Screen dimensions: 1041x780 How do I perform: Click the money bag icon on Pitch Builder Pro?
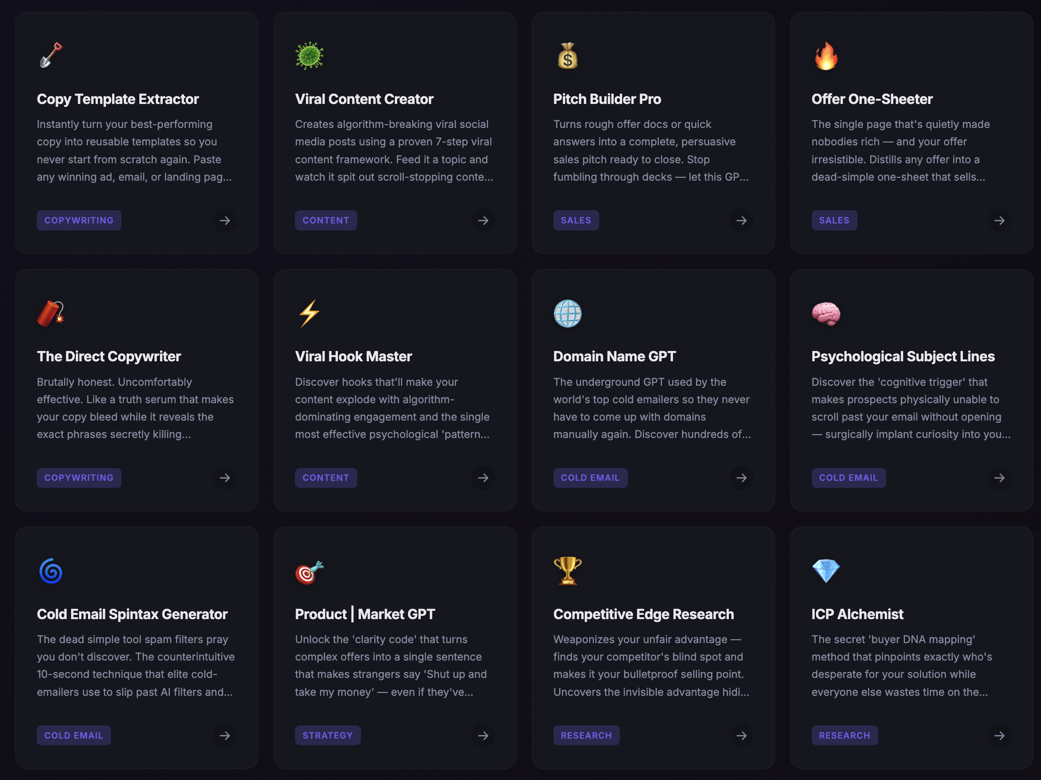568,56
